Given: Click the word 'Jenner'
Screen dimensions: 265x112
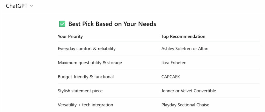Looking at the screenshot, I should pos(168,91).
